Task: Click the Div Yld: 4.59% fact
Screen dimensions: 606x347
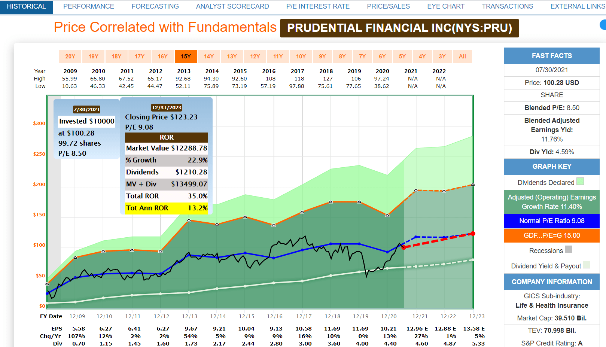Action: tap(552, 152)
